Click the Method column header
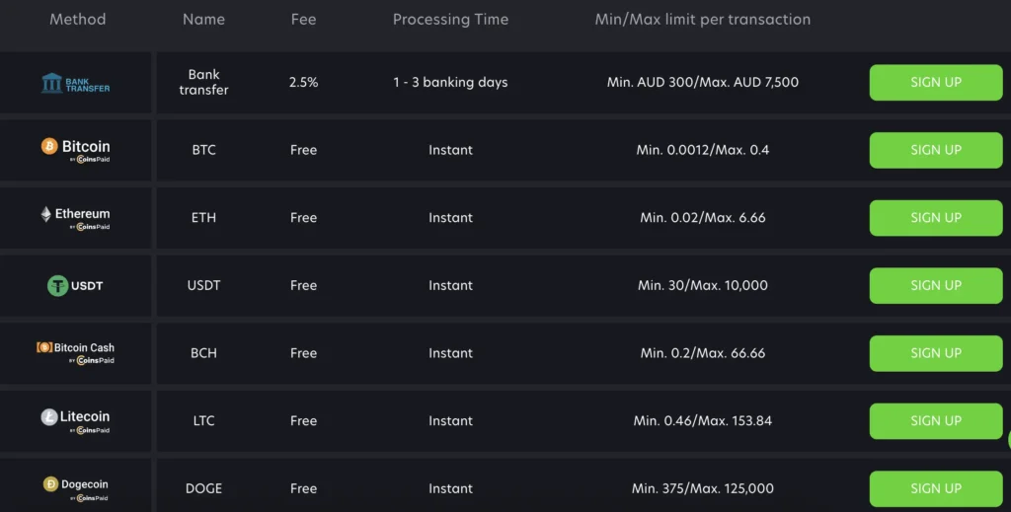The width and height of the screenshot is (1011, 512). pos(77,20)
